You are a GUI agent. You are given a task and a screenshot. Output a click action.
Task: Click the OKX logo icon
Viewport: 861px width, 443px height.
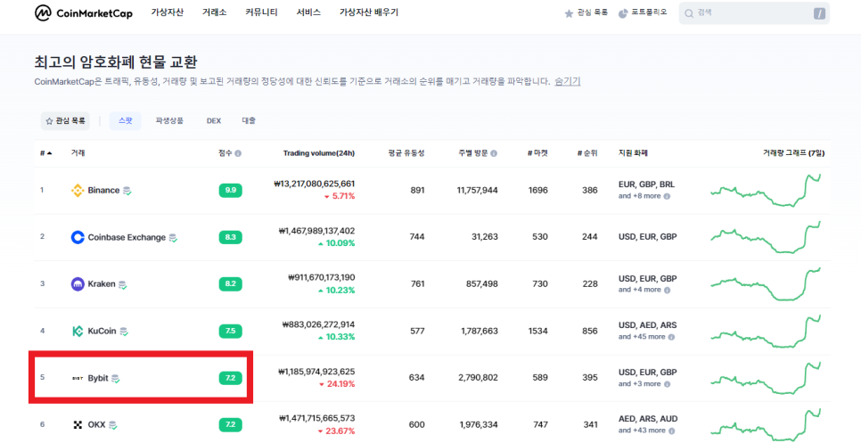pyautogui.click(x=78, y=425)
